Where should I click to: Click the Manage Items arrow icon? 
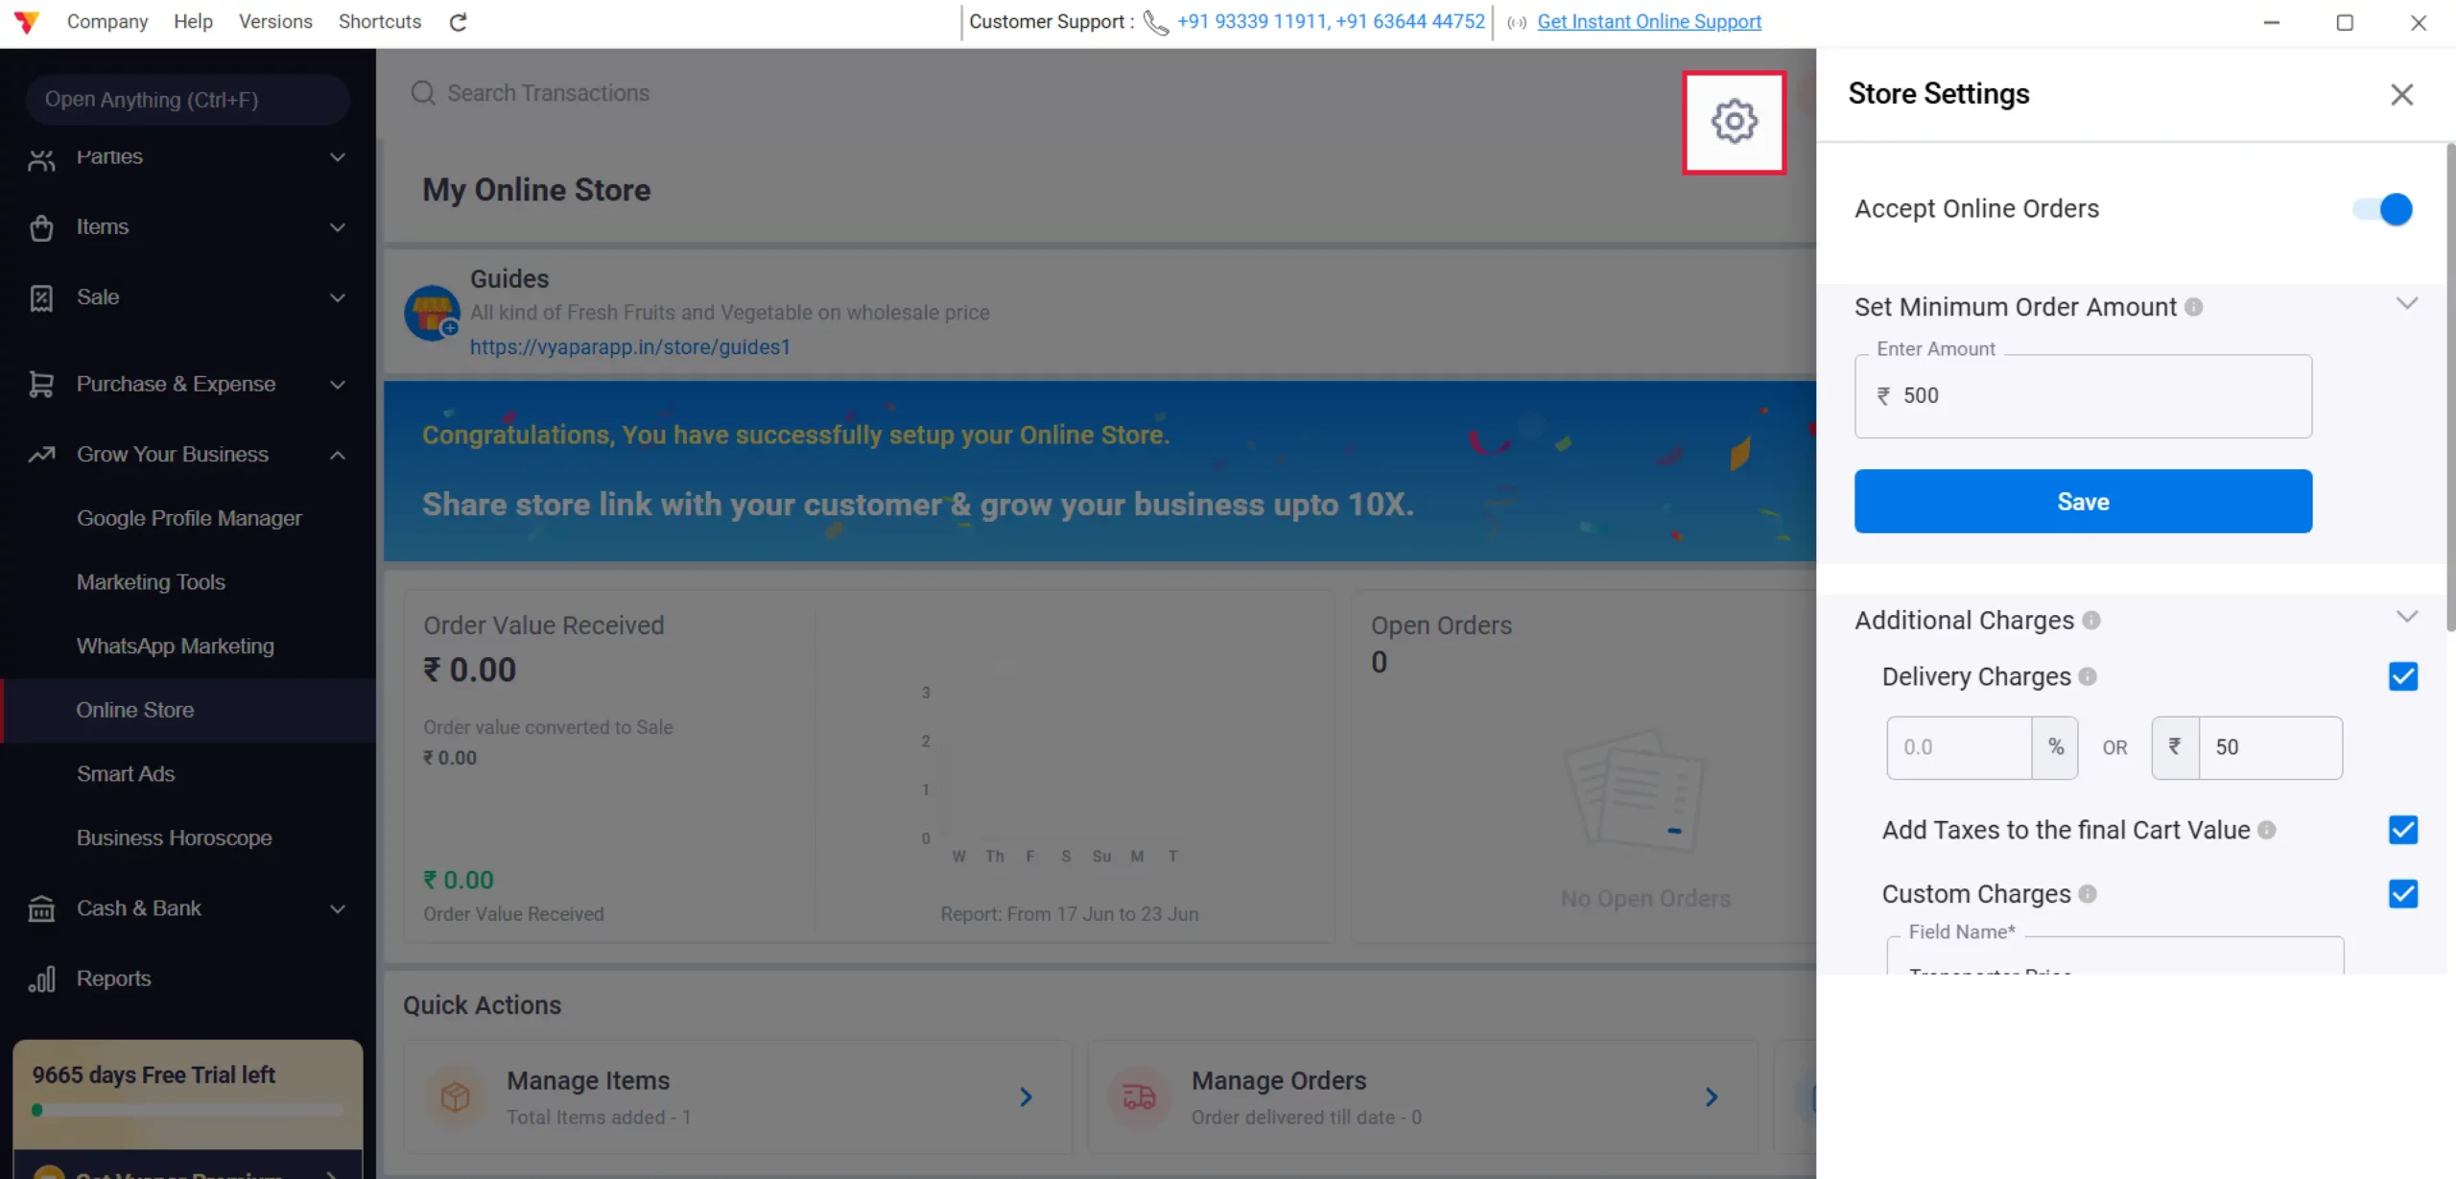pyautogui.click(x=1026, y=1097)
